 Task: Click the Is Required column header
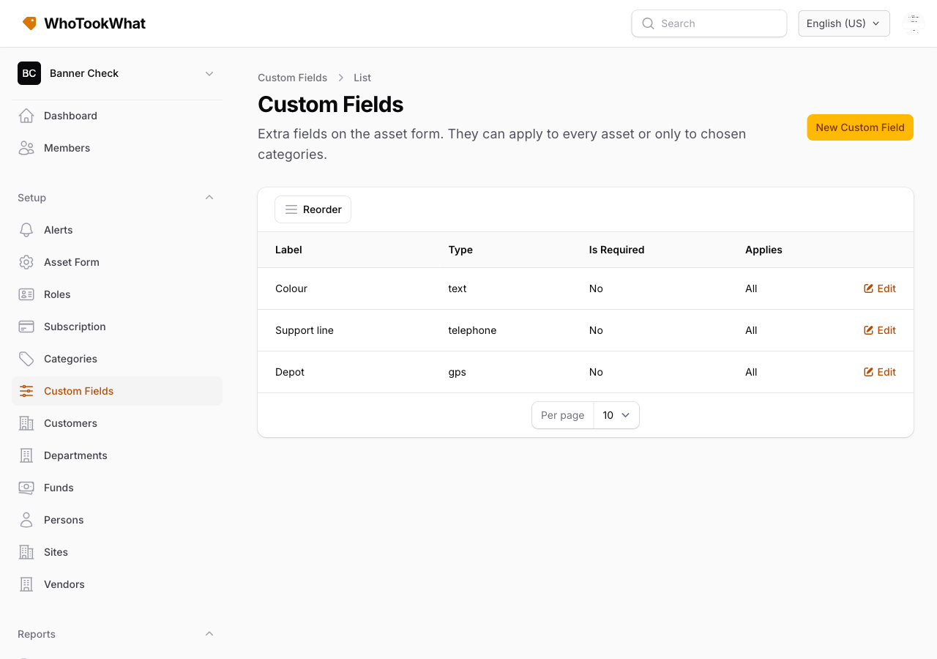[616, 250]
